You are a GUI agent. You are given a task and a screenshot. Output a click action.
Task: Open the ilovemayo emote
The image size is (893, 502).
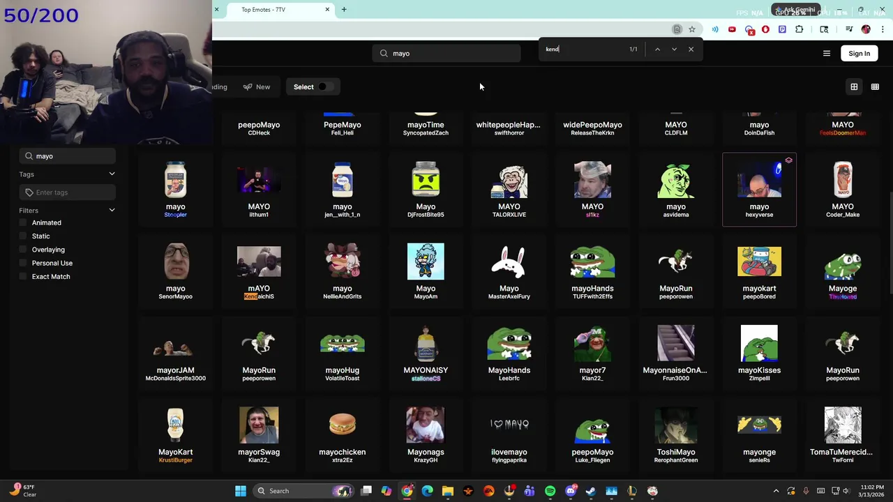(x=509, y=435)
